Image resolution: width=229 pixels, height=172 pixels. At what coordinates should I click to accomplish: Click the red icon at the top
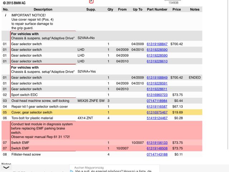click(91, 1)
